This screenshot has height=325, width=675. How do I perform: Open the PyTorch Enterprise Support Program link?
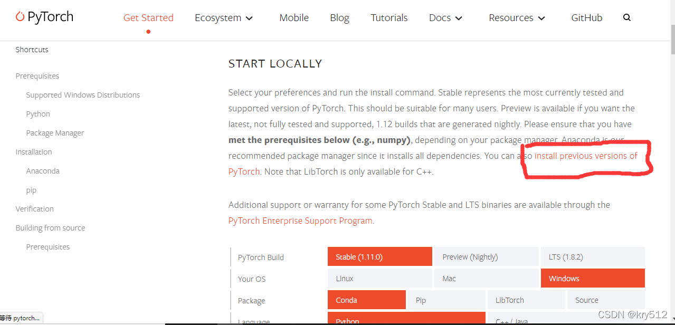[x=300, y=221]
